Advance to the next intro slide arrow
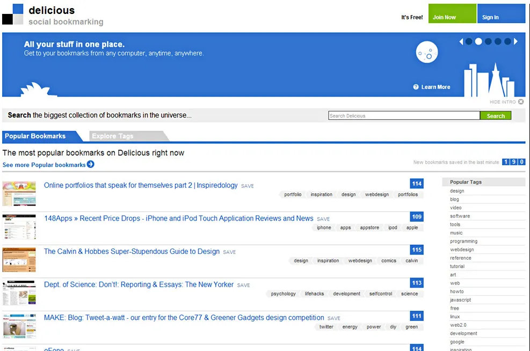 [x=516, y=41]
